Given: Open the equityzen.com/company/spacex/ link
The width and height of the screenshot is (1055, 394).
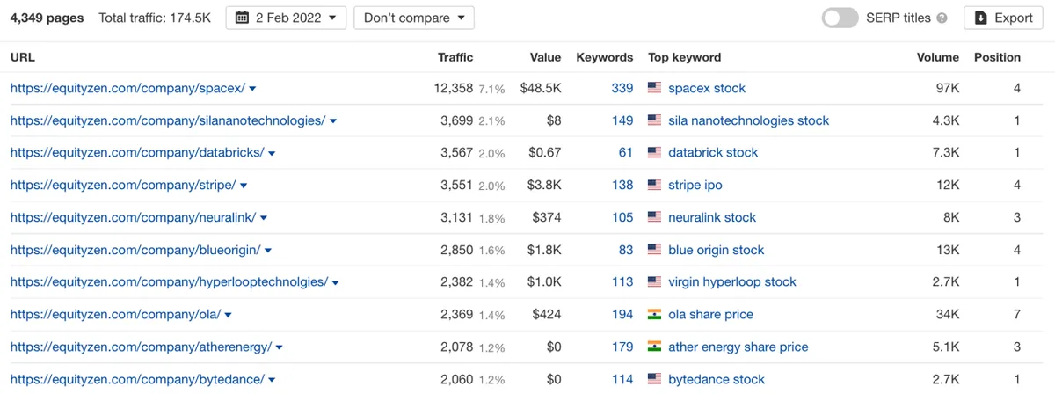Looking at the screenshot, I should [128, 88].
